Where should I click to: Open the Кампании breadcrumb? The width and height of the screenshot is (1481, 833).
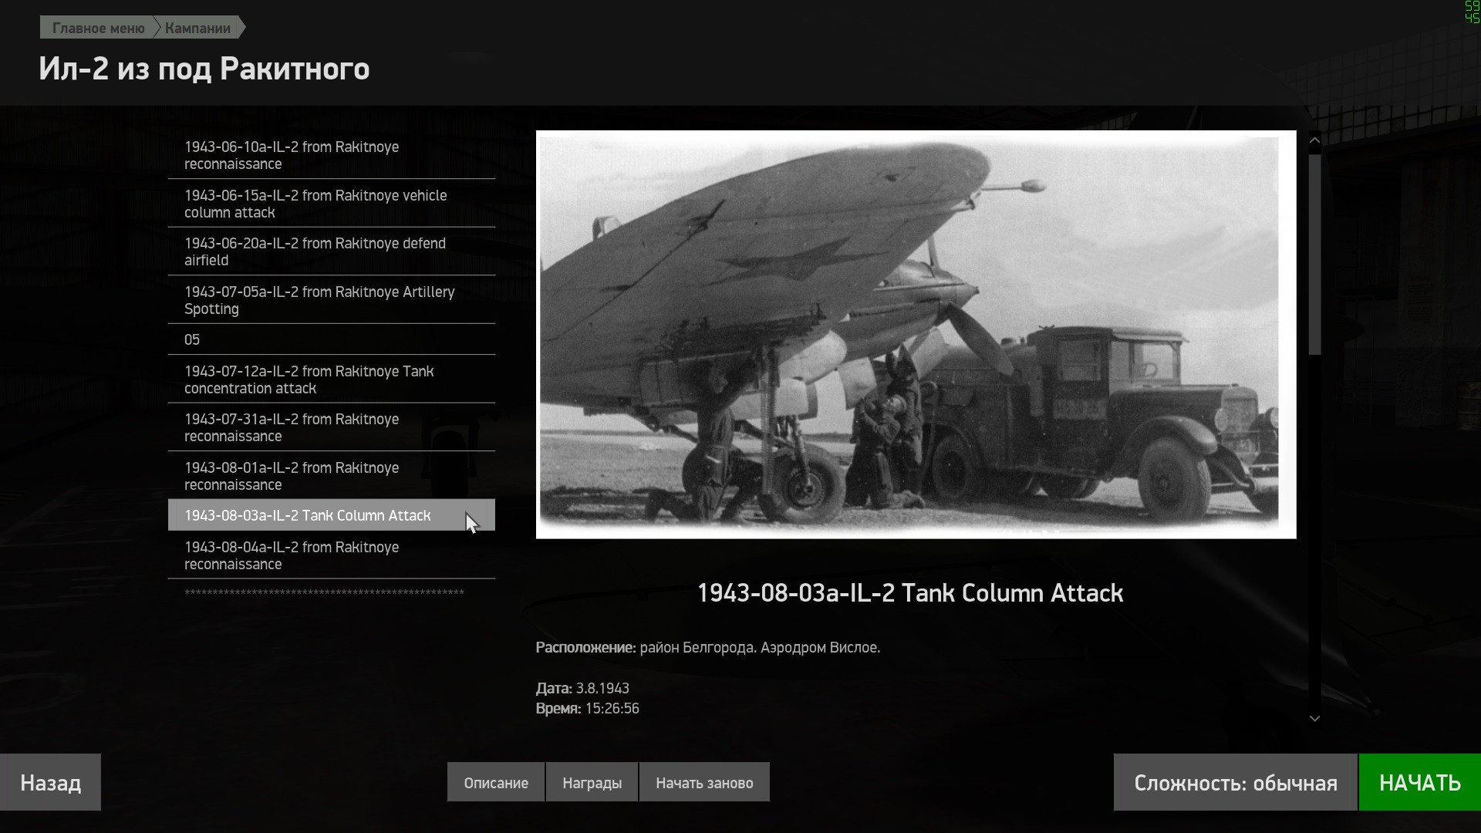(198, 28)
